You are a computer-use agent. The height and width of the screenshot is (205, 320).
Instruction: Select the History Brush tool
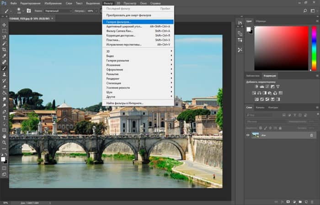[4, 81]
